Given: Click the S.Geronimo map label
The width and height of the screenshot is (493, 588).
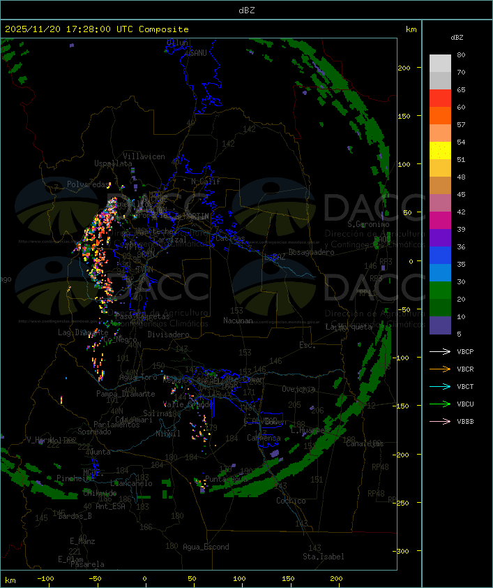Looking at the screenshot, I should pyautogui.click(x=368, y=224).
